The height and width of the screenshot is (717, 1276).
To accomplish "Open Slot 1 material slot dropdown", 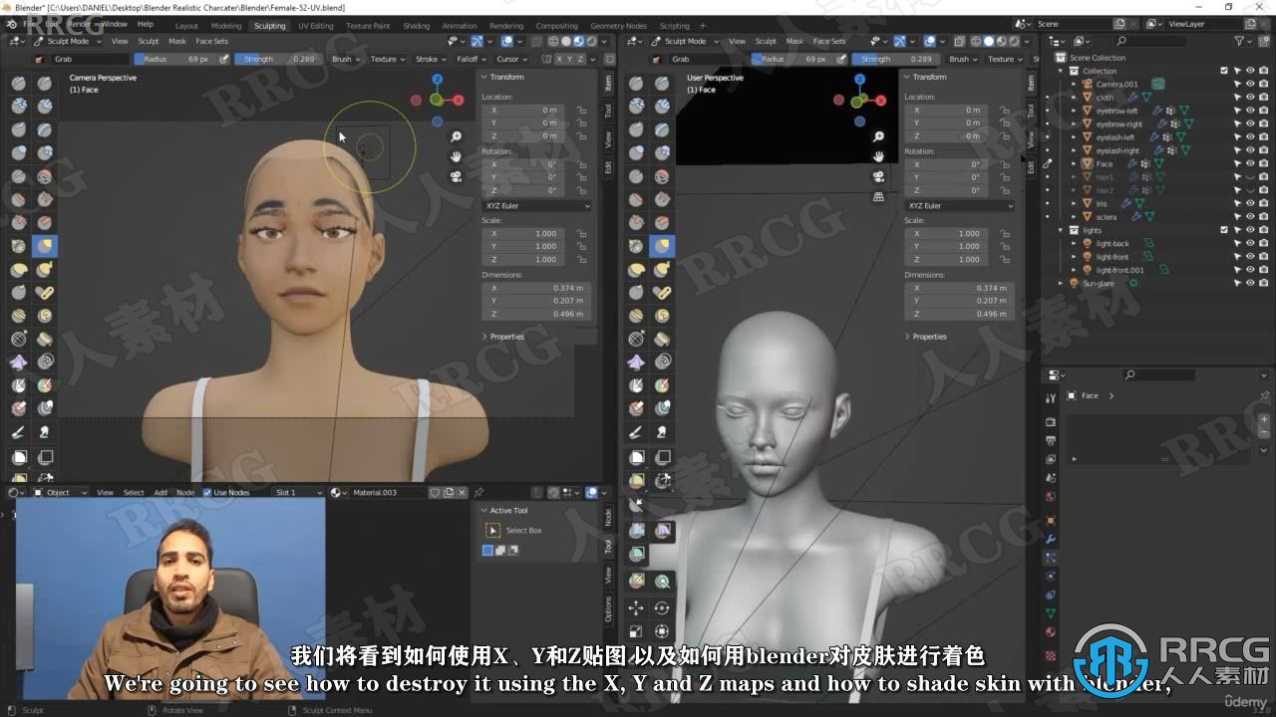I will tap(297, 492).
